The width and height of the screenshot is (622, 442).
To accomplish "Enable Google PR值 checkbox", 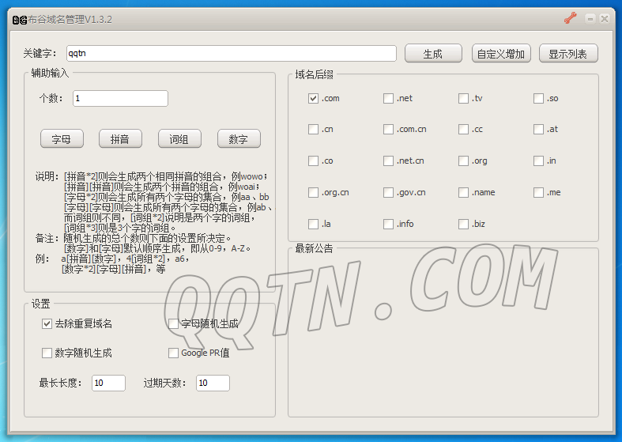I will click(174, 353).
